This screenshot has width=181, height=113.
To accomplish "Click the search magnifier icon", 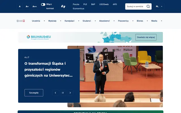I will click(148, 6).
